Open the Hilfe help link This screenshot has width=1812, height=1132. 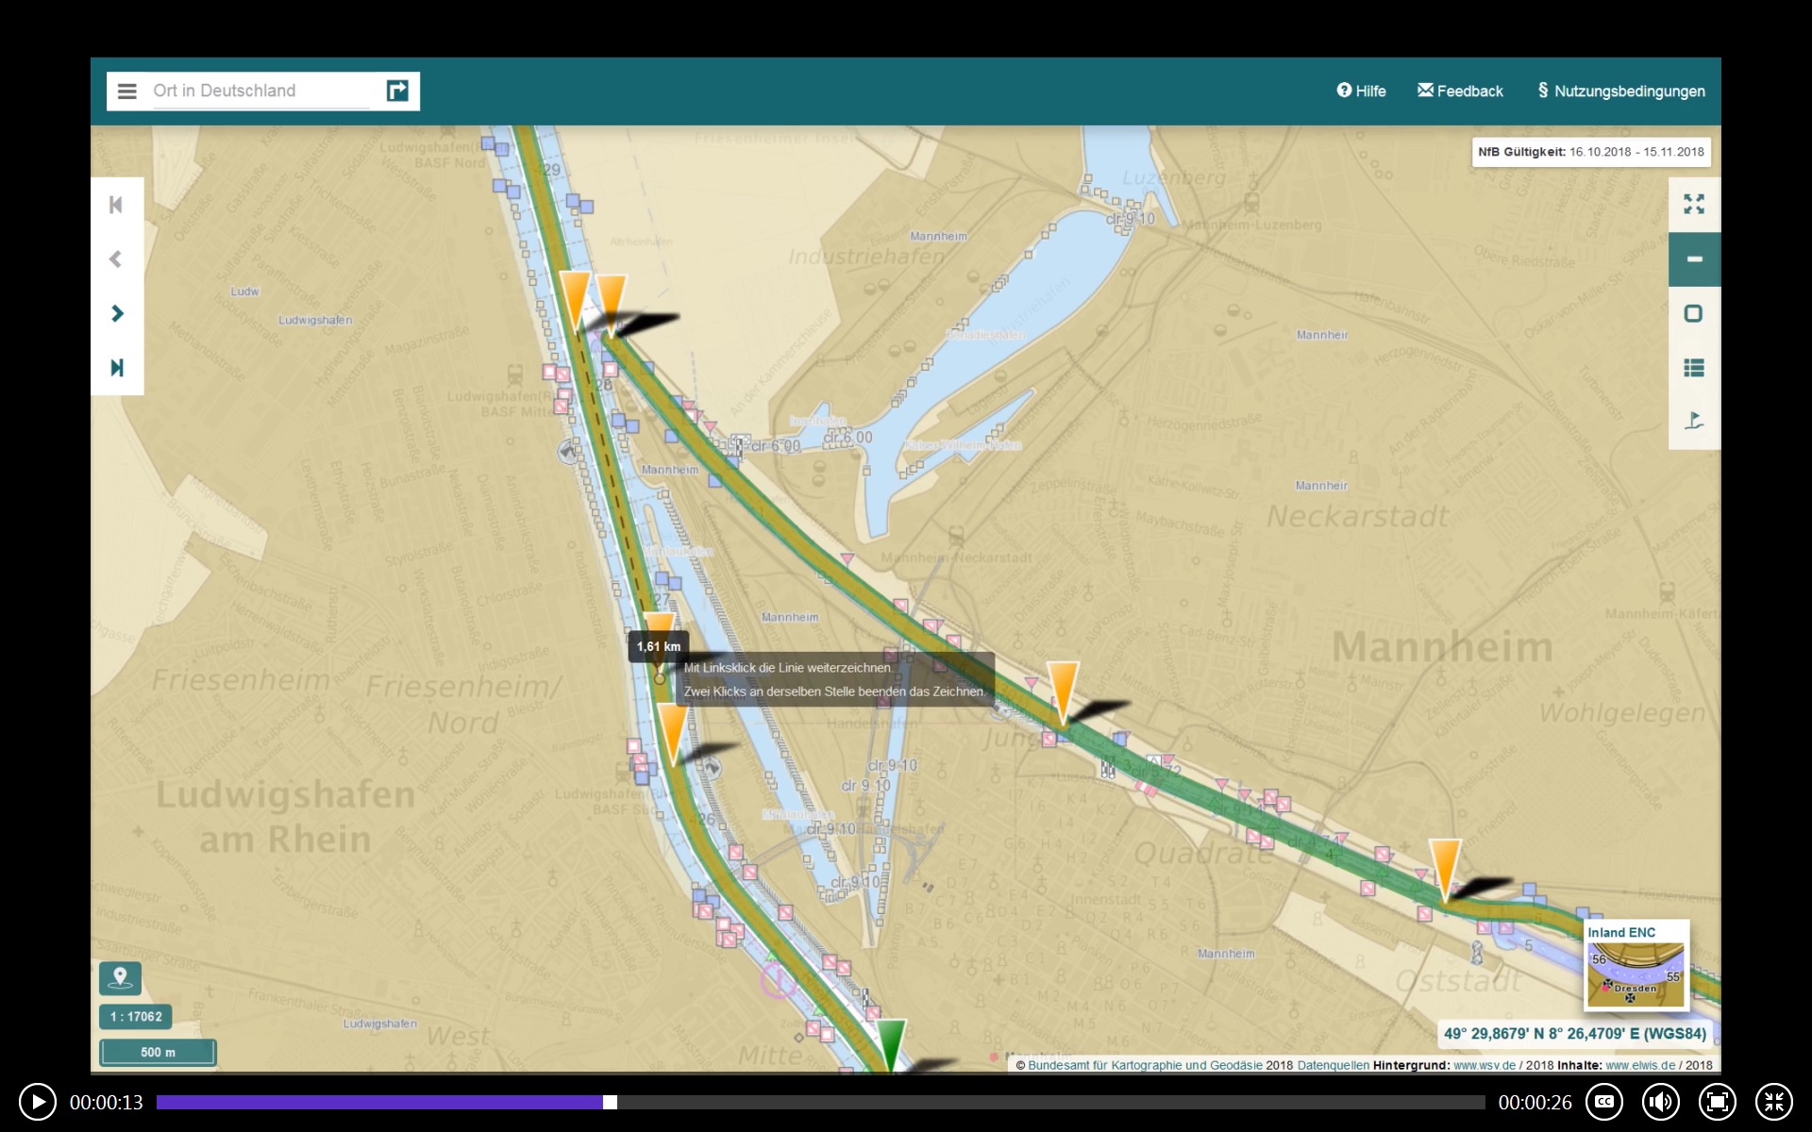[x=1361, y=91]
